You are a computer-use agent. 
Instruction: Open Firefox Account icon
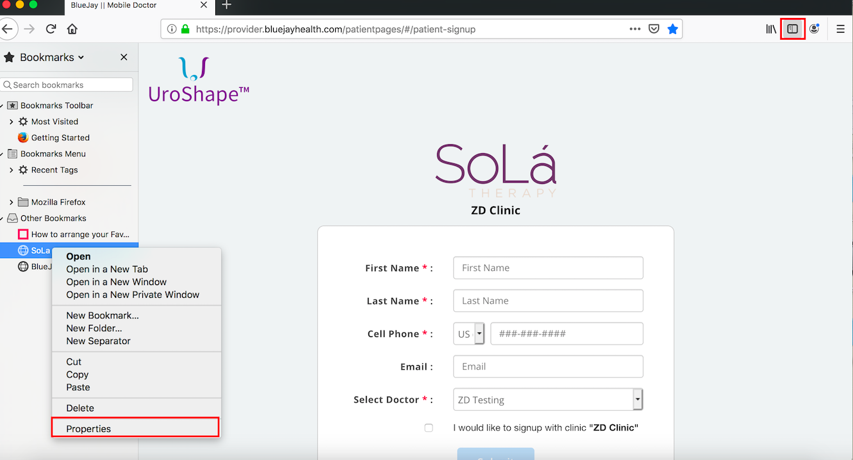coord(814,29)
